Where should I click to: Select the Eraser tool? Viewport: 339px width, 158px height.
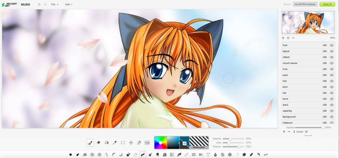click(98, 142)
